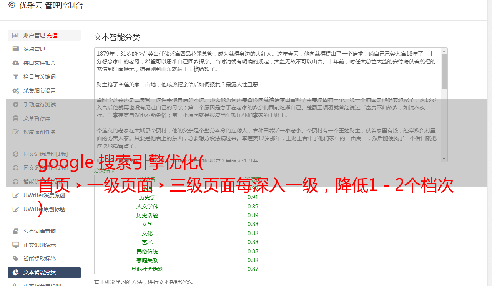Image resolution: width=492 pixels, height=286 pixels.
Task: Click the refresh icon for 同义词伪原创[1版]
Action: tap(16, 154)
